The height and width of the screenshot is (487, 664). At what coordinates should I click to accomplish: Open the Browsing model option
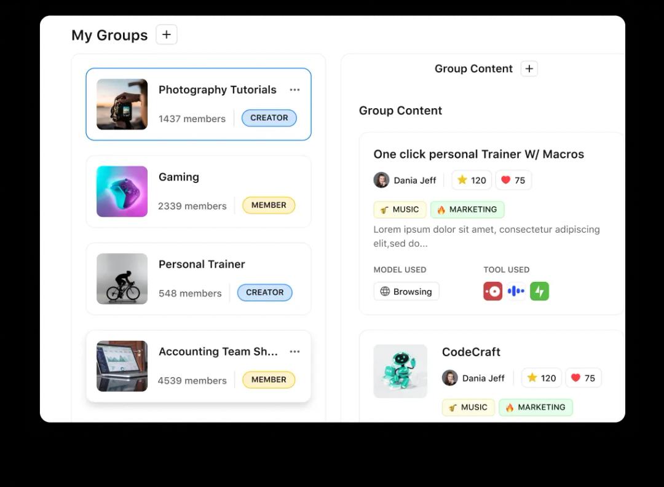click(x=406, y=291)
